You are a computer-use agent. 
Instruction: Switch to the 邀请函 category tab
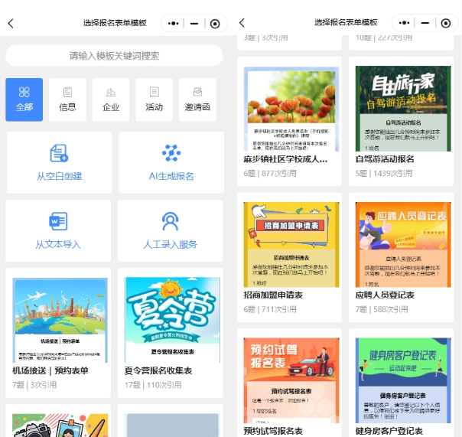click(197, 99)
